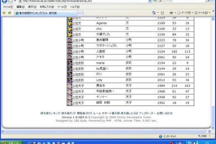Expand the Home button dropdown arrow
Image resolution: width=216 pixels, height=144 pixels.
pyautogui.click(x=158, y=13)
